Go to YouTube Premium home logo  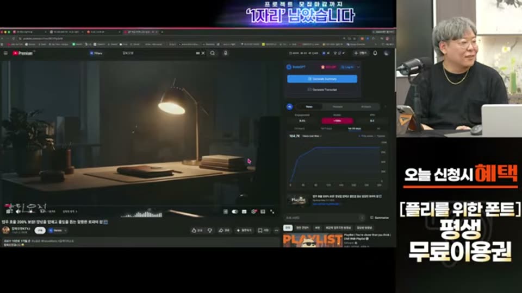23,53
